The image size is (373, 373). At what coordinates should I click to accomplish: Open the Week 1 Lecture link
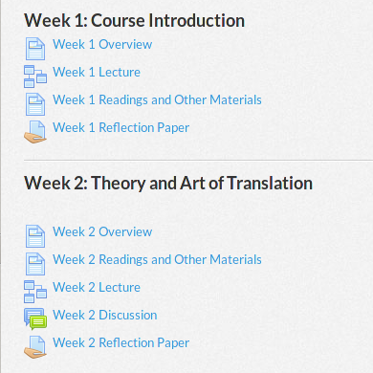click(97, 72)
